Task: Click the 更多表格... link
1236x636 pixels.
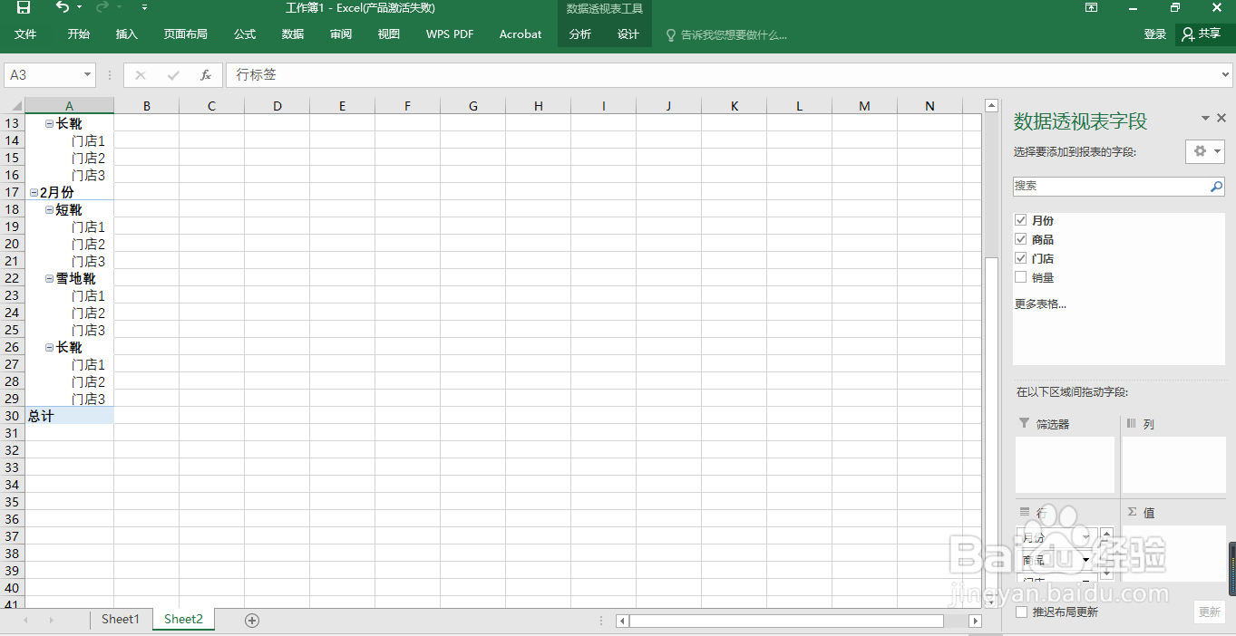Action: 1040,304
